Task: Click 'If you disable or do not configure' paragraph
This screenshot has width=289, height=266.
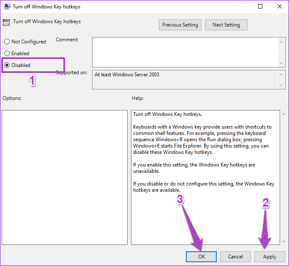Action: coord(204,187)
